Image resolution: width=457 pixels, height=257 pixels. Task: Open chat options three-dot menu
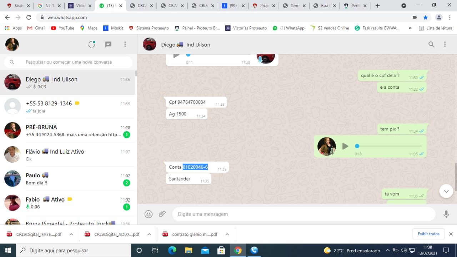(445, 44)
